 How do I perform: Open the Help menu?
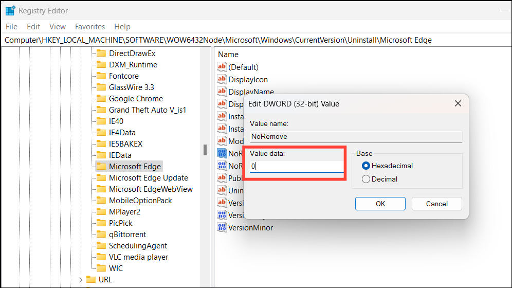122,27
